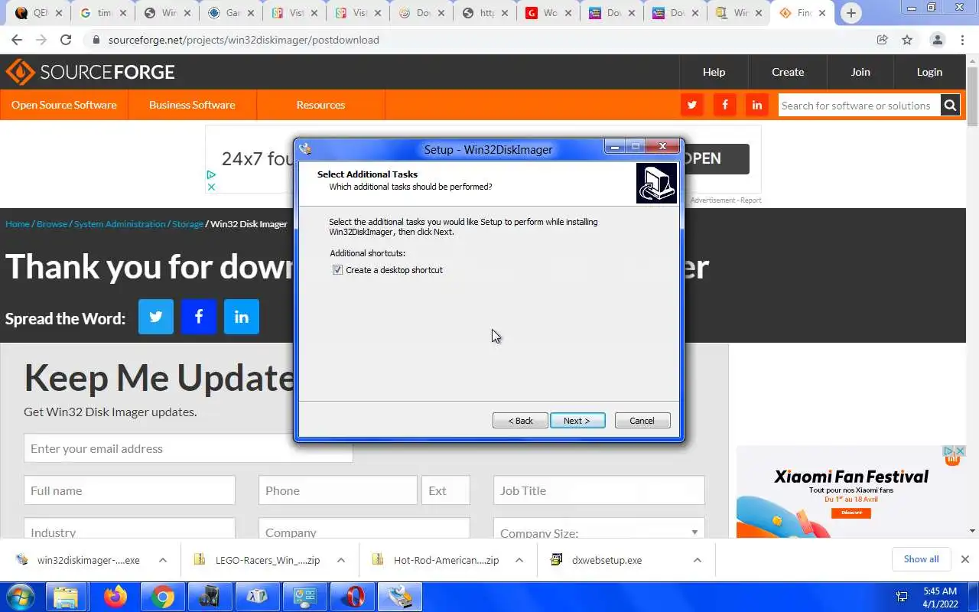Click the share page icon in address bar

pyautogui.click(x=882, y=40)
